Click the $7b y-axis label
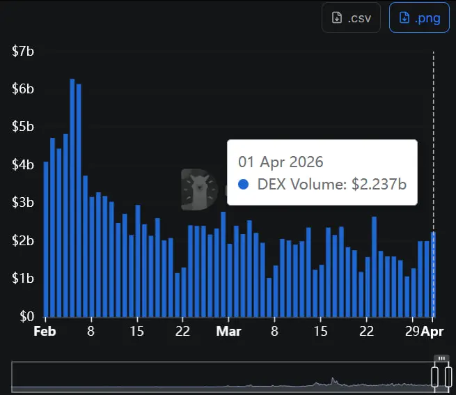 (x=23, y=52)
